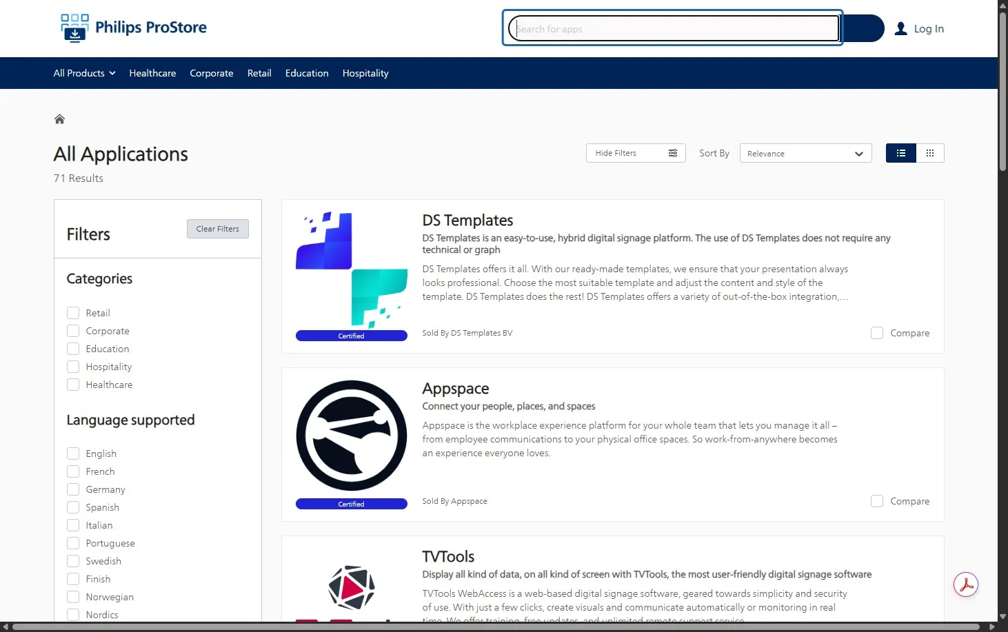Image resolution: width=1008 pixels, height=632 pixels.
Task: Open the PDF Acrobat floating icon
Action: click(x=966, y=585)
